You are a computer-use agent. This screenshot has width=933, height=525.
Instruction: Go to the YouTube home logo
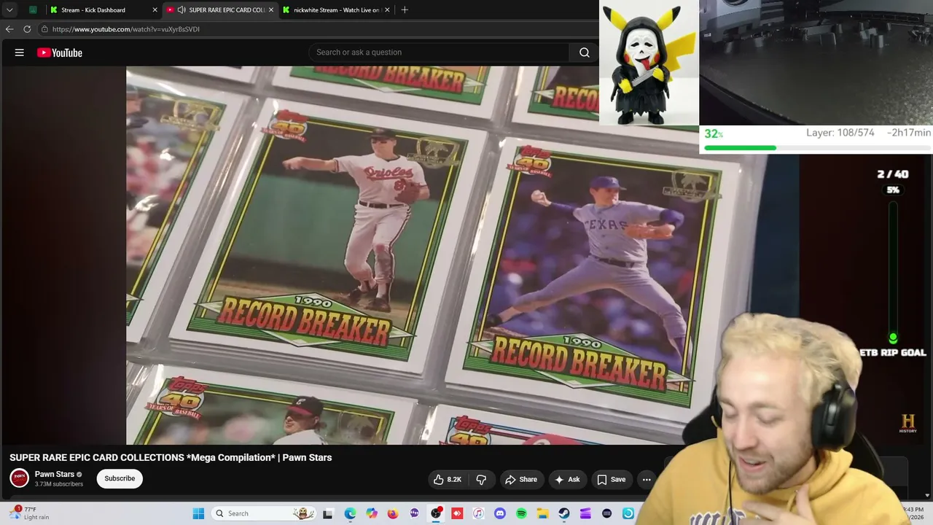tap(60, 52)
